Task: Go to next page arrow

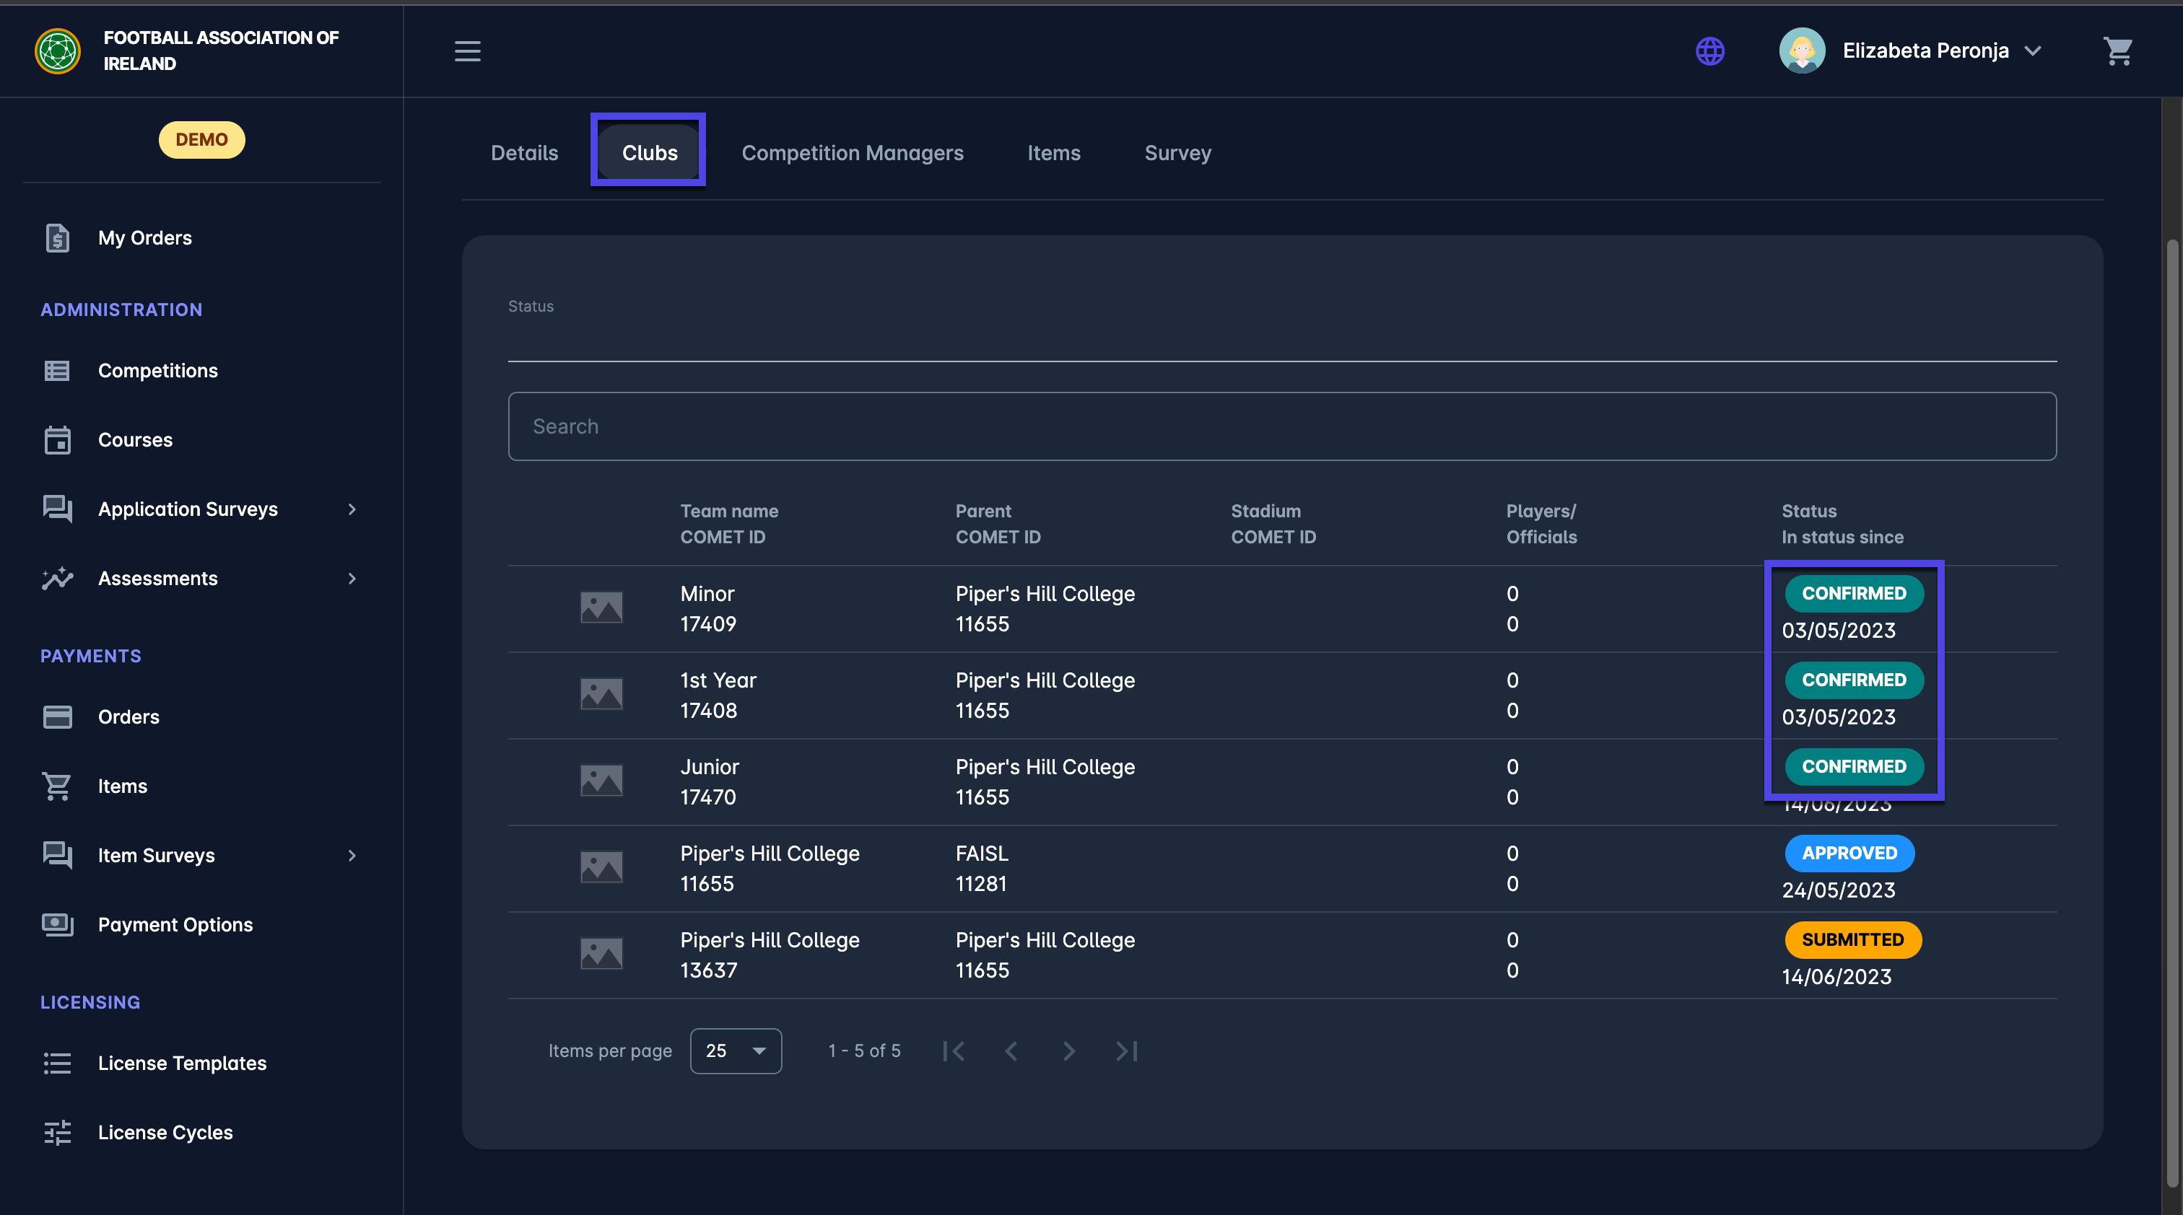Action: 1068,1050
